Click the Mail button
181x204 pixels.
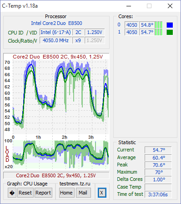tap(83, 193)
